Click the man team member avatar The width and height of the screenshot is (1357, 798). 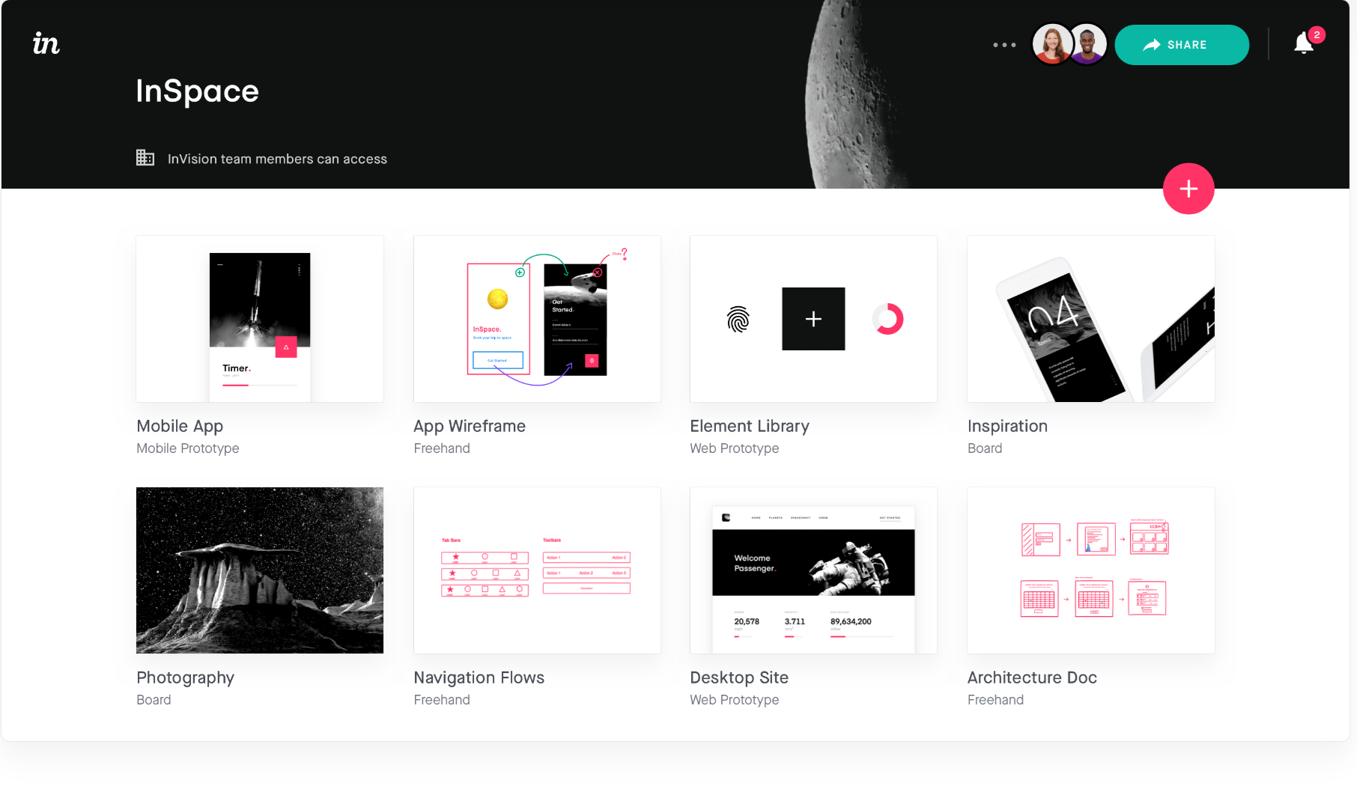tap(1088, 44)
